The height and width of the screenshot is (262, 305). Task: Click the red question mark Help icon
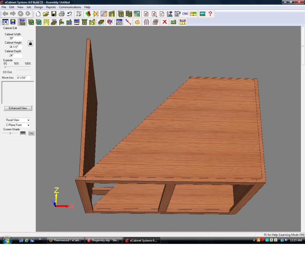(210, 14)
